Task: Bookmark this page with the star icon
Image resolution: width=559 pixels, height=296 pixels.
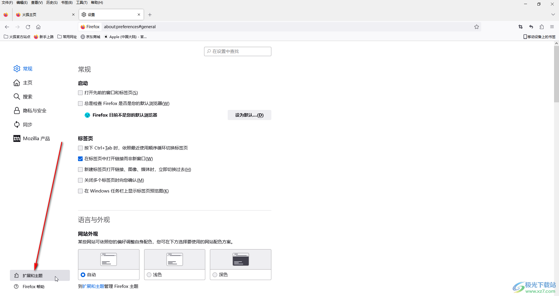Action: 476,27
